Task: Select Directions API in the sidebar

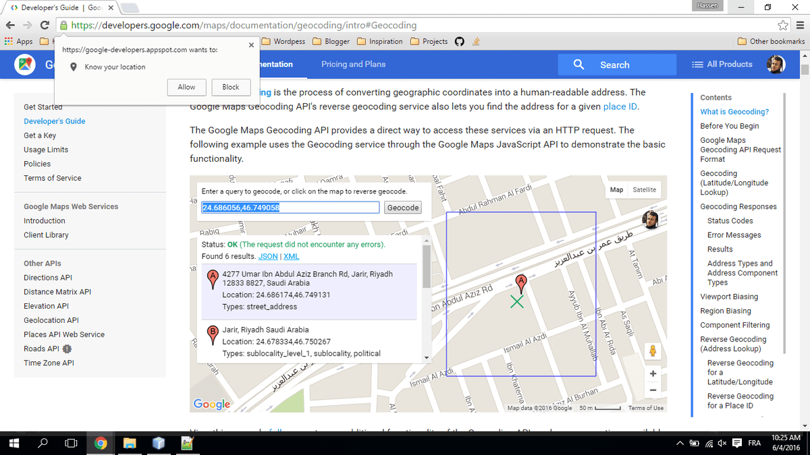Action: point(48,278)
